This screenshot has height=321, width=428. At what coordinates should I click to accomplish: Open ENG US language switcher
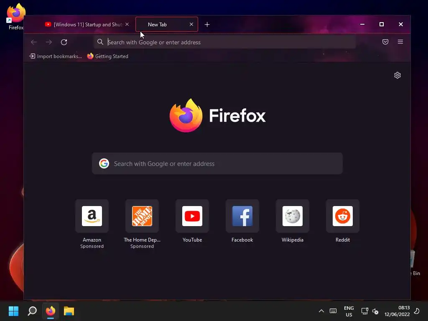click(349, 311)
